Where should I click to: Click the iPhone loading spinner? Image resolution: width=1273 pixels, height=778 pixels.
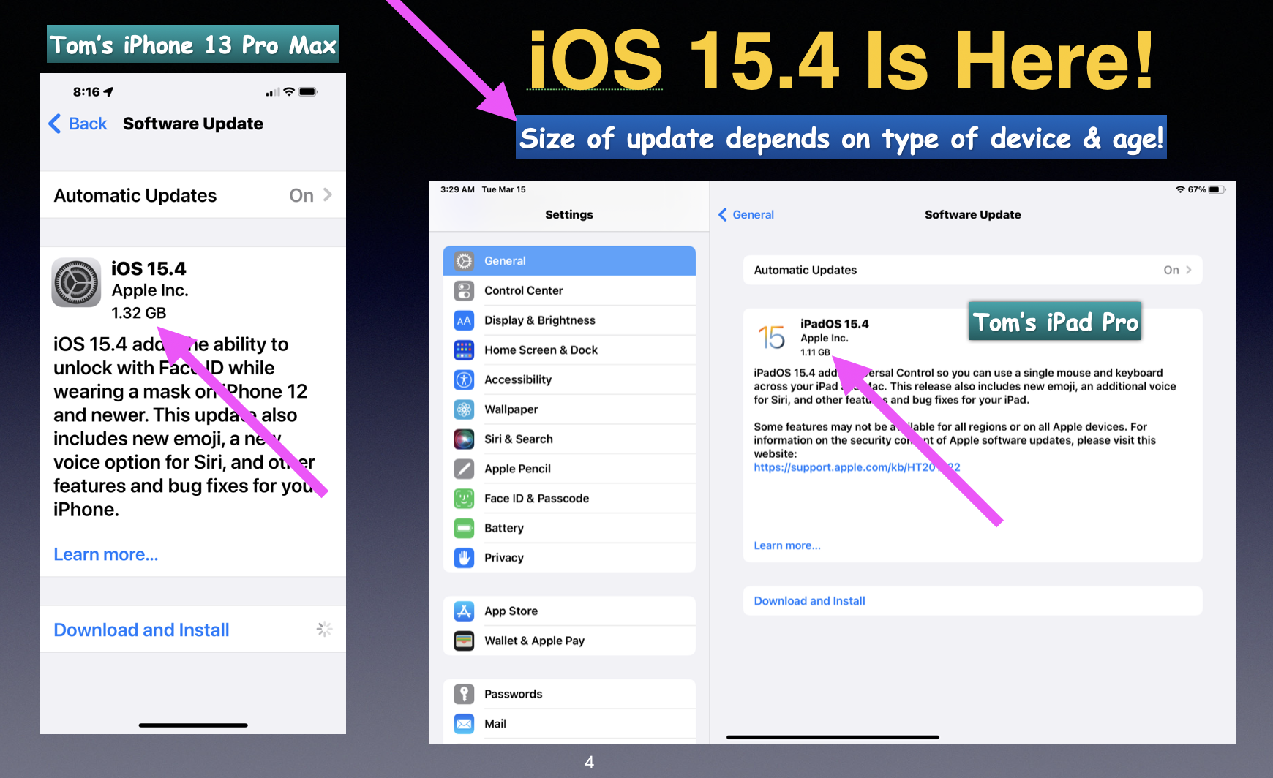click(x=324, y=629)
